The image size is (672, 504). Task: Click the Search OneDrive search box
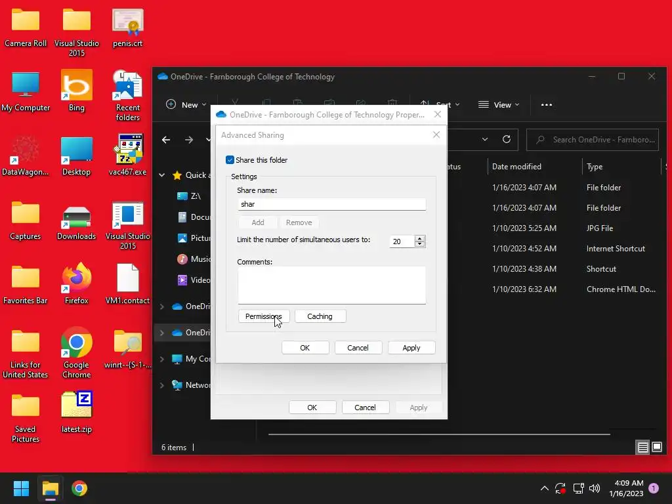593,140
